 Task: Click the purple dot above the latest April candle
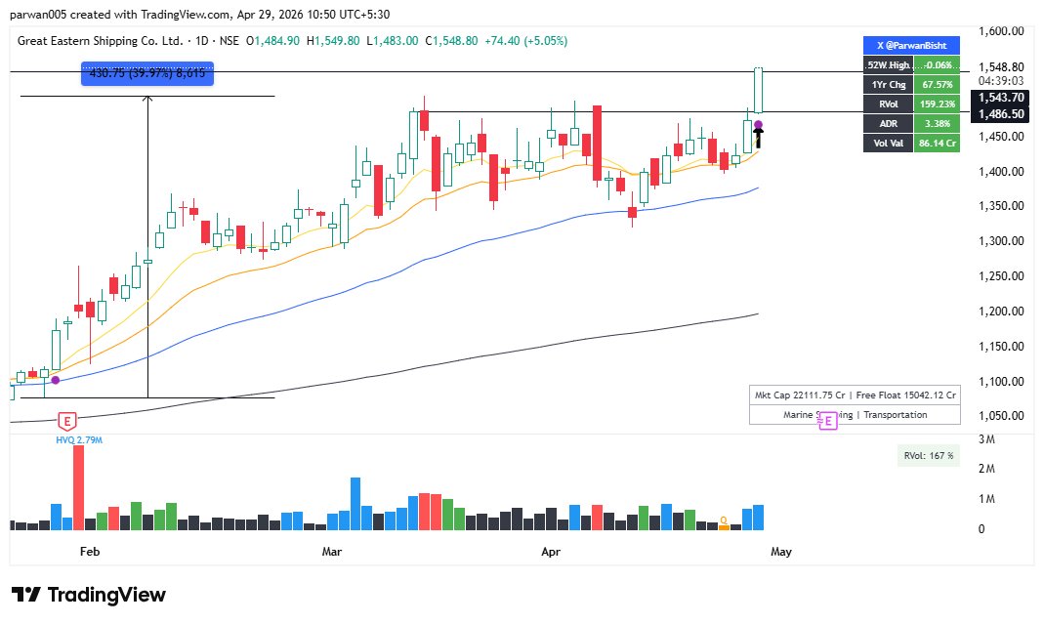tap(758, 125)
